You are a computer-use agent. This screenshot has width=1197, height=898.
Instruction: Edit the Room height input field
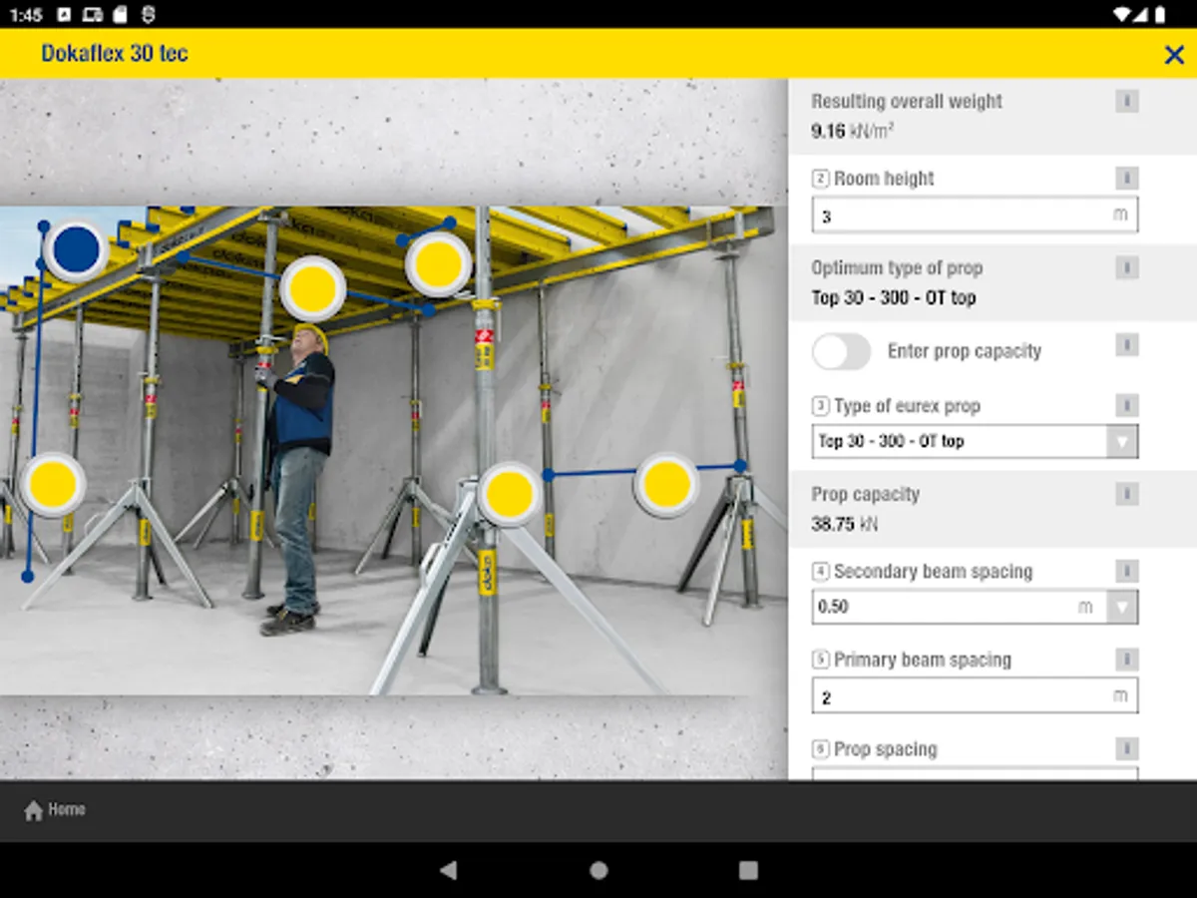pos(975,215)
